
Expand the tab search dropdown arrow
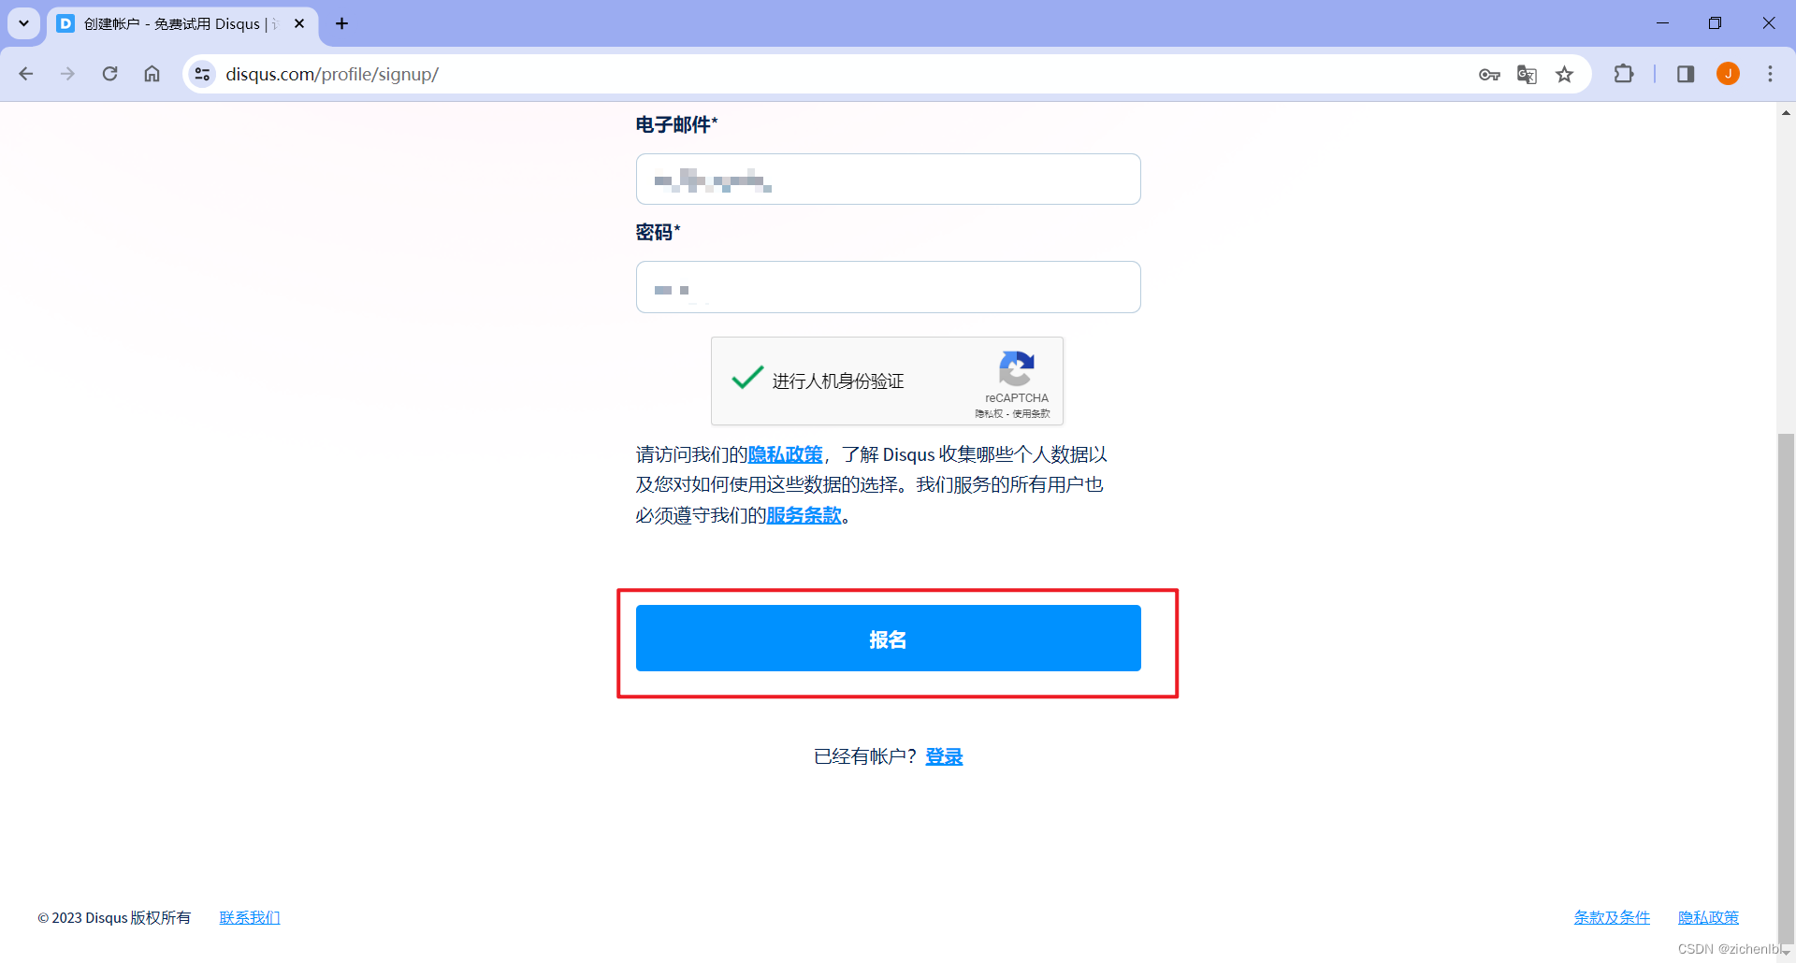23,23
